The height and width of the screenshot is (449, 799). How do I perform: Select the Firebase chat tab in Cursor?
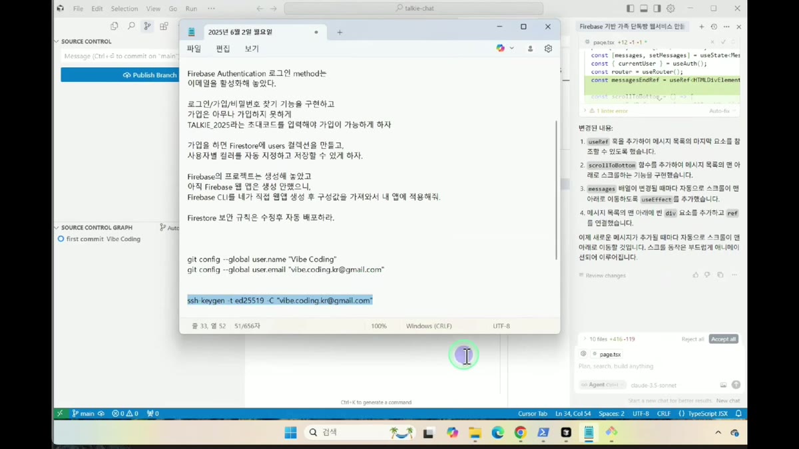click(x=632, y=27)
